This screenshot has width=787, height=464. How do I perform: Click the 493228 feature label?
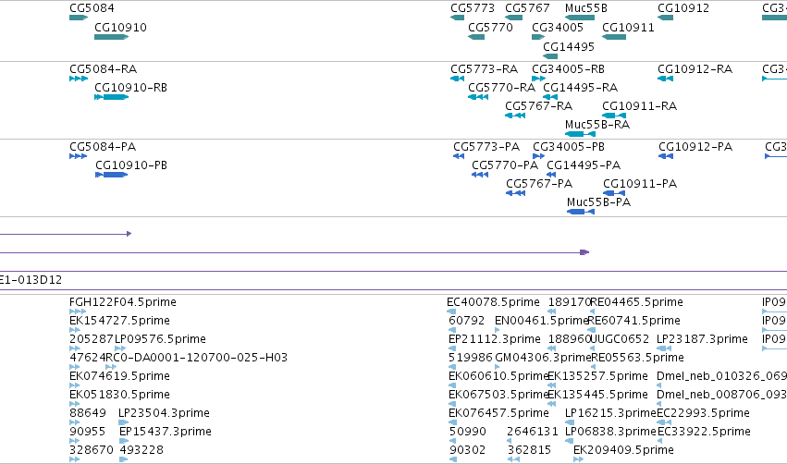141,450
